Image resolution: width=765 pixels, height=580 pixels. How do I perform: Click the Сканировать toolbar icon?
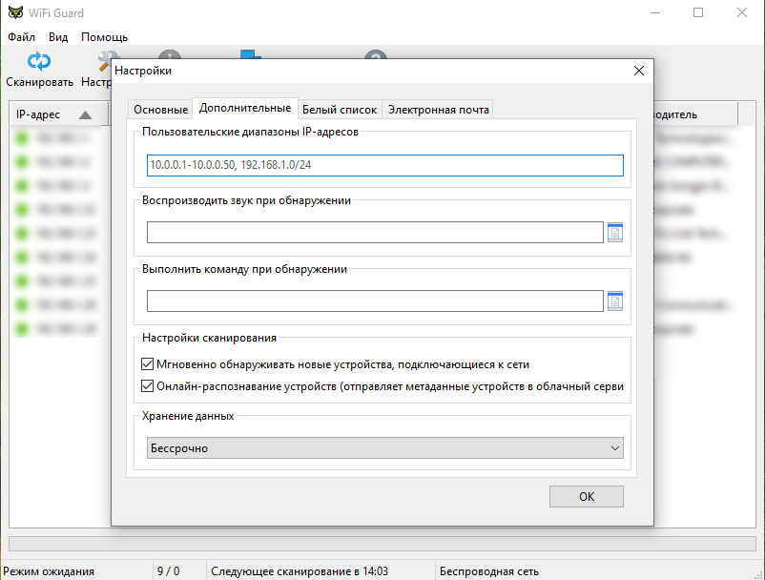click(x=39, y=63)
